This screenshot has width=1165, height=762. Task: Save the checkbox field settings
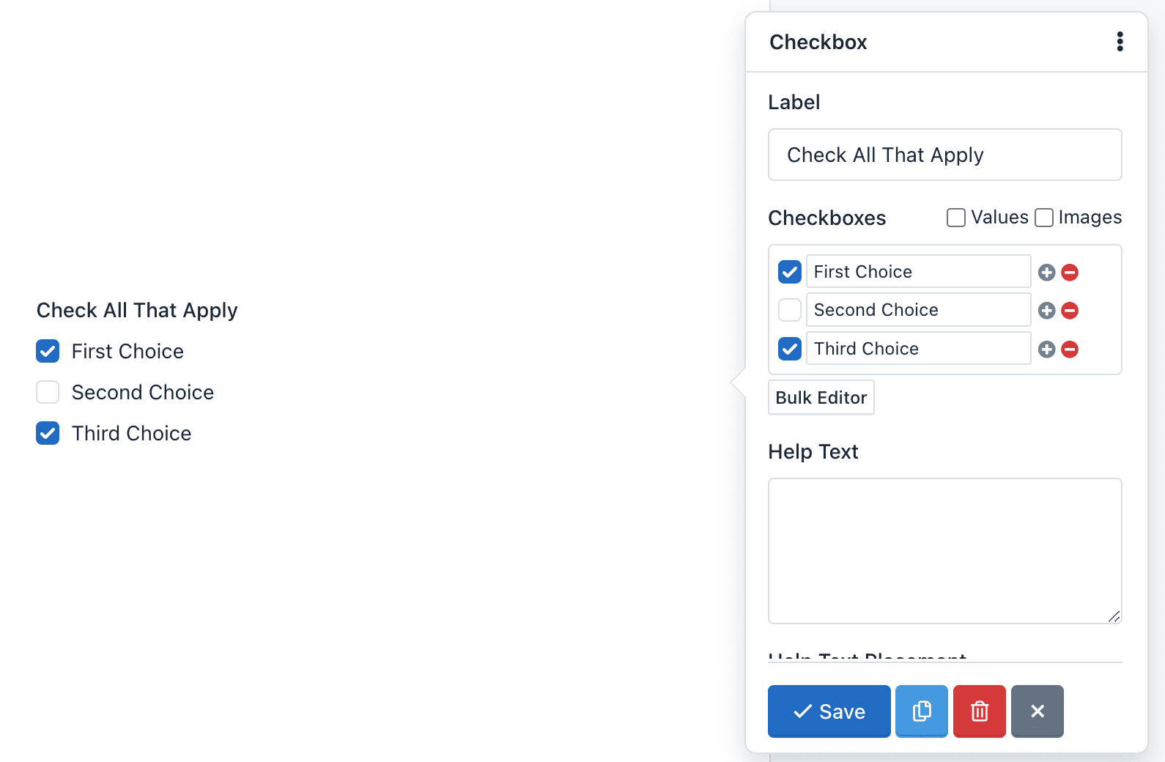click(x=829, y=711)
